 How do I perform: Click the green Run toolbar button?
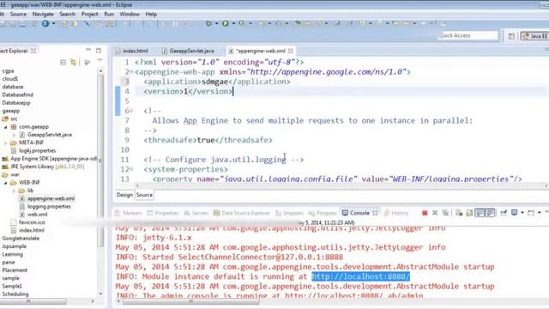[226, 23]
